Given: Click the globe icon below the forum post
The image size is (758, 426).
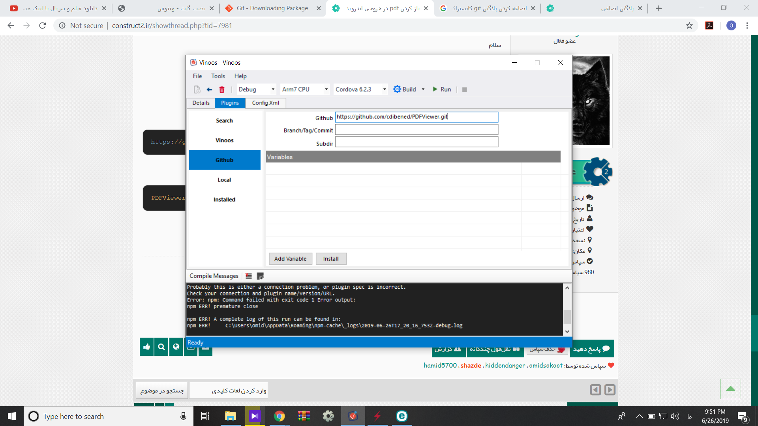Looking at the screenshot, I should [x=176, y=347].
